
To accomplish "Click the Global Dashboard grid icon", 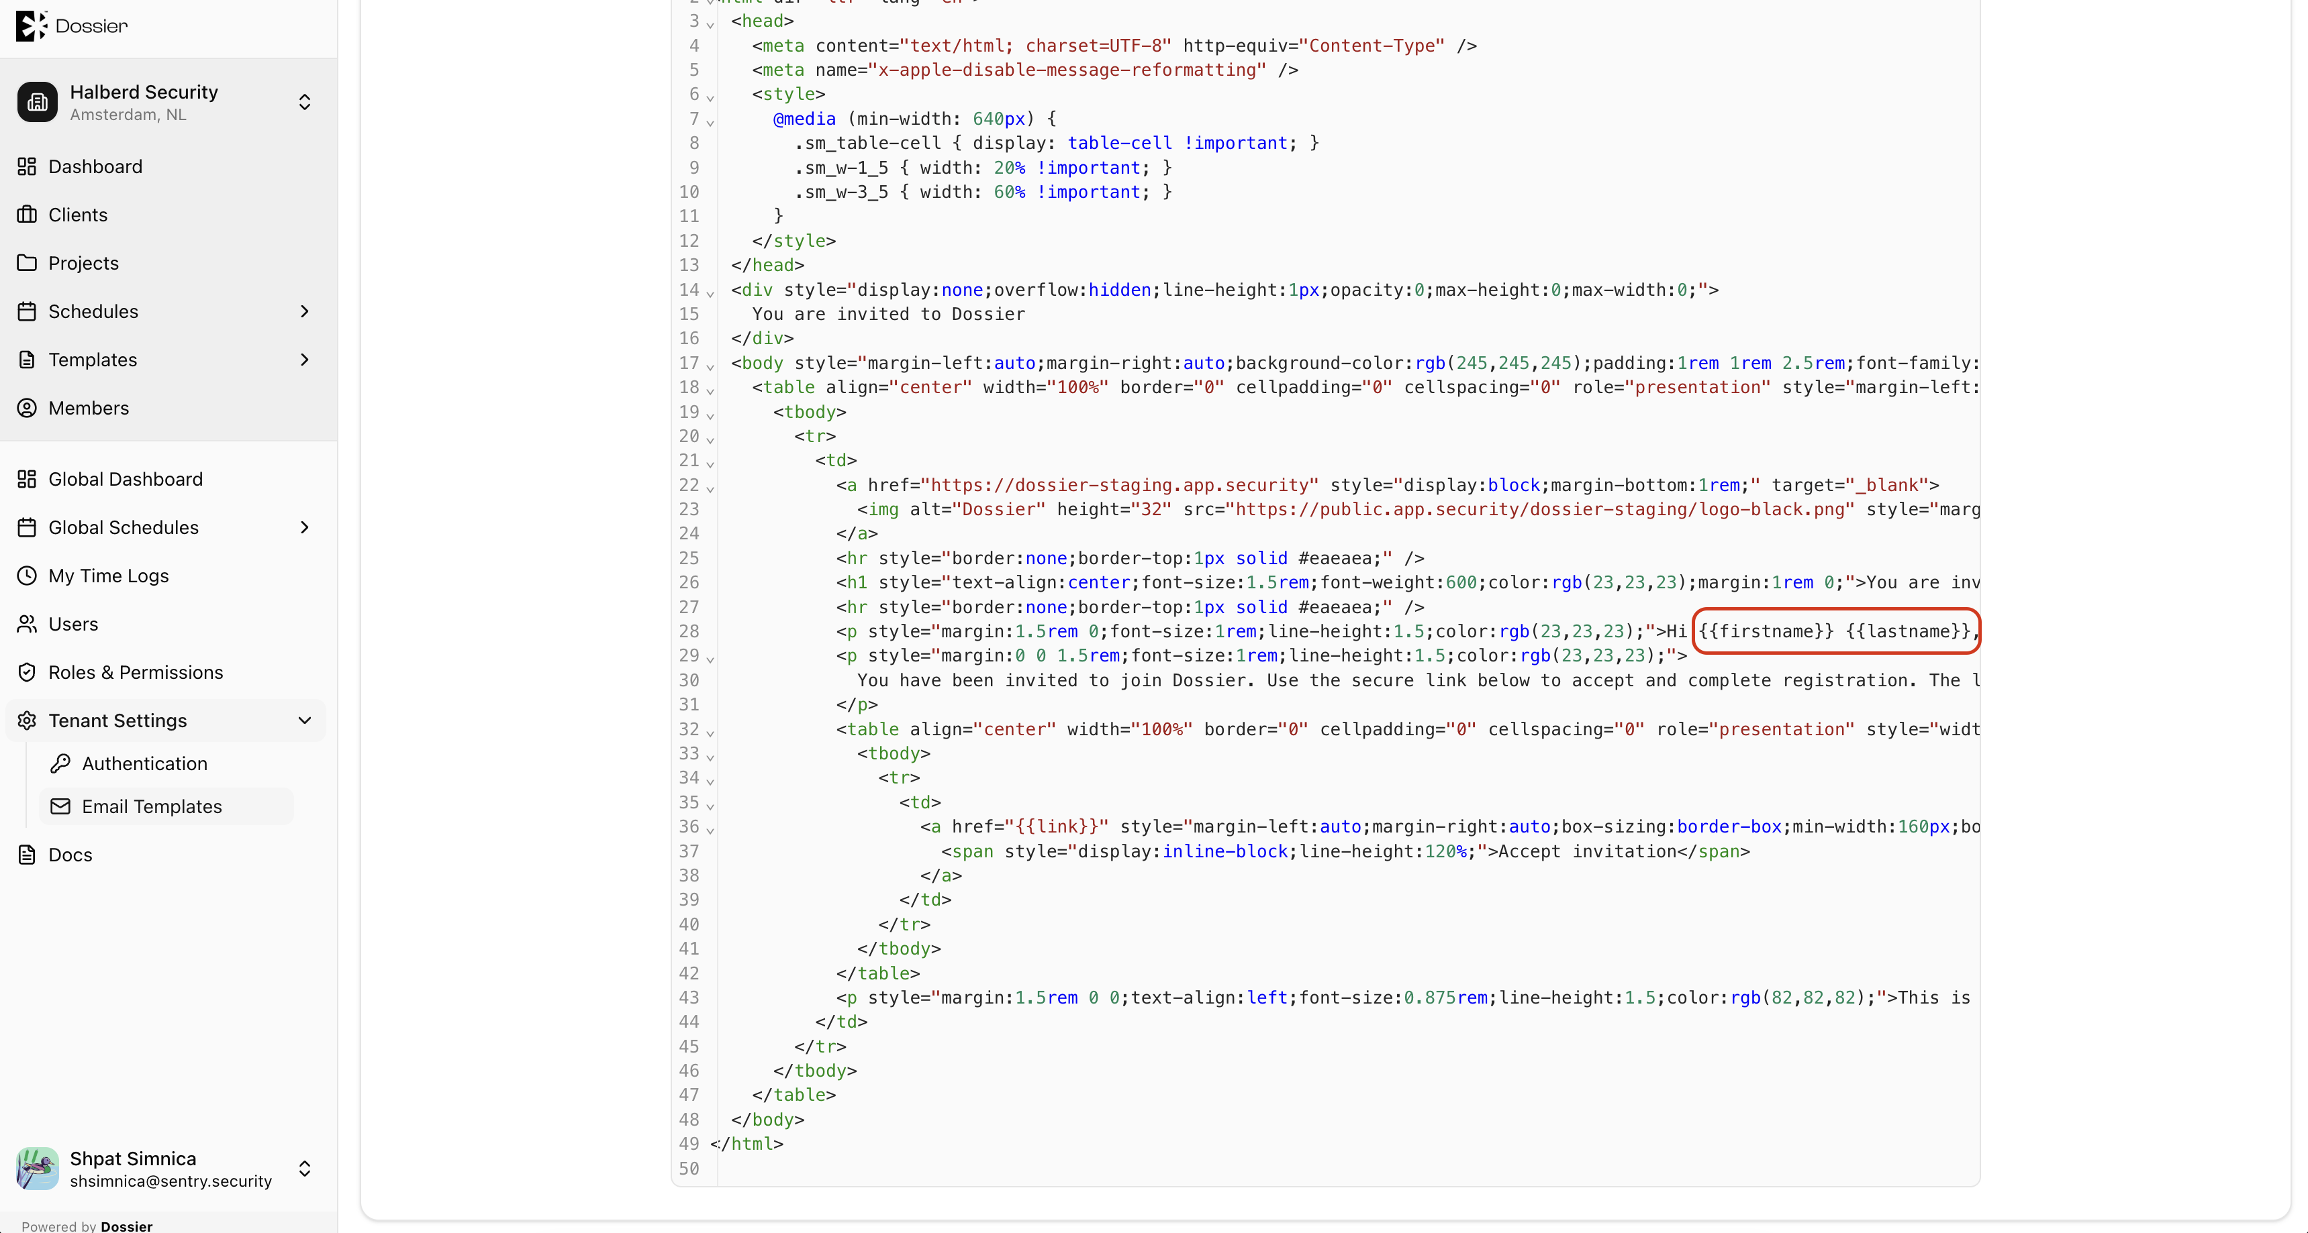I will [x=27, y=479].
